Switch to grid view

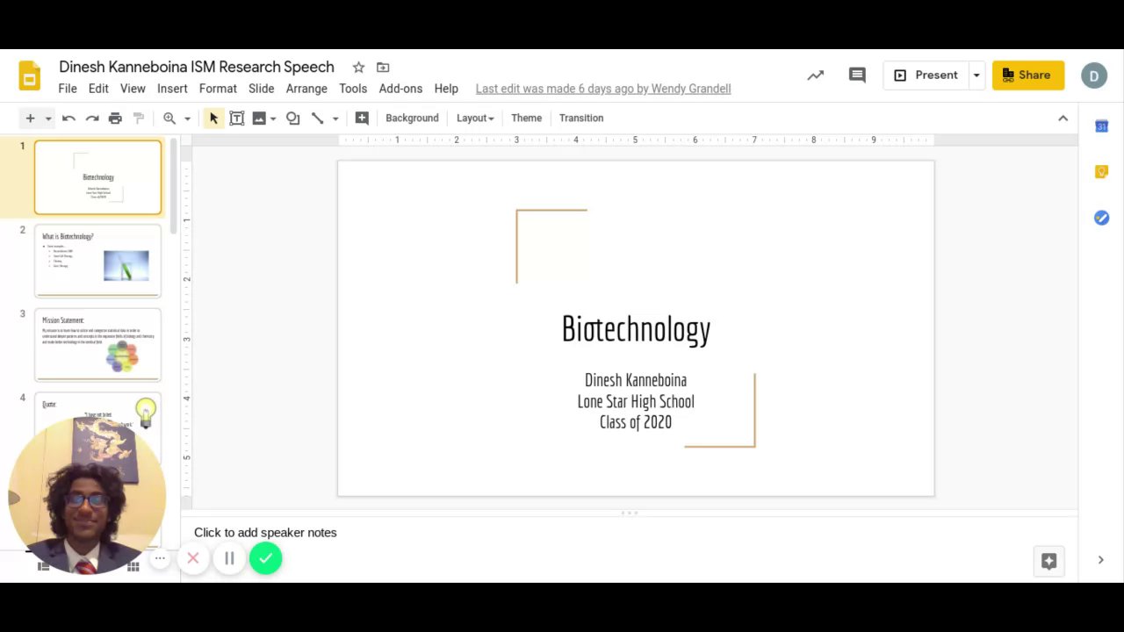click(x=133, y=567)
